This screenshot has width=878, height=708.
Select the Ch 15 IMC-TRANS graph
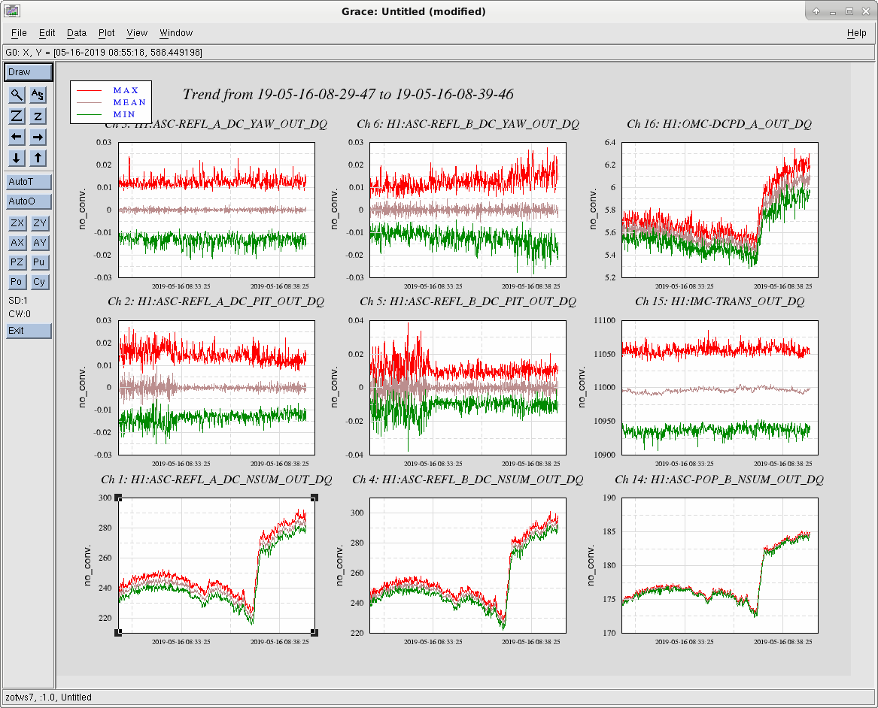pos(719,388)
